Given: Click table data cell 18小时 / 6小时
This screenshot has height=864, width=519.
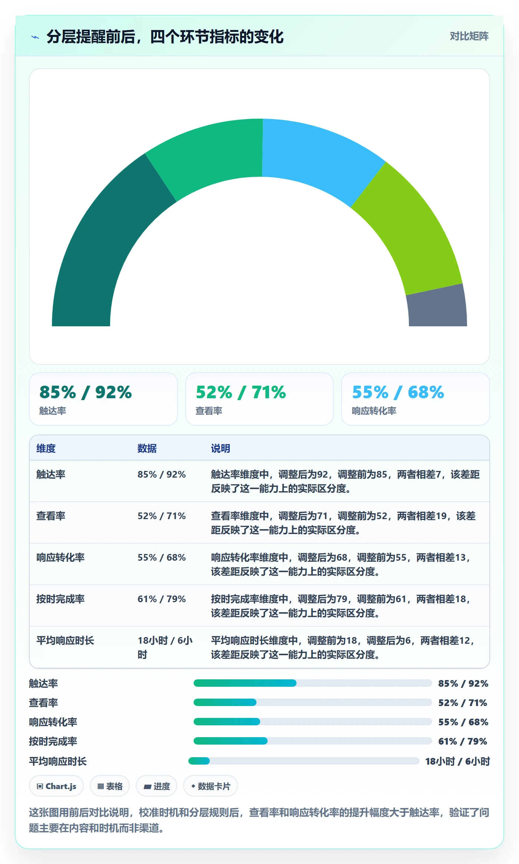Looking at the screenshot, I should click(165, 647).
